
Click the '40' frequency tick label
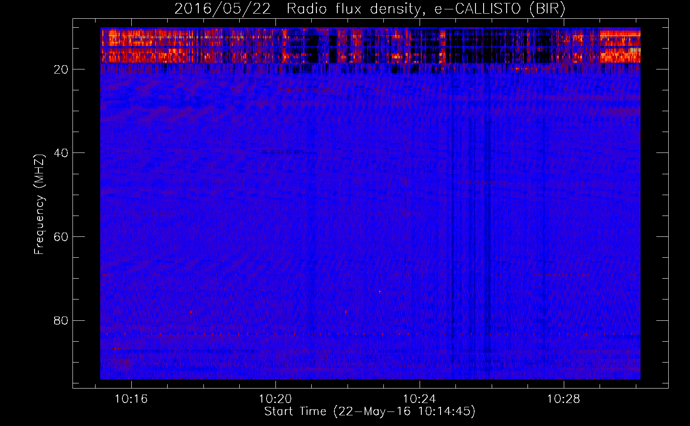coord(61,153)
